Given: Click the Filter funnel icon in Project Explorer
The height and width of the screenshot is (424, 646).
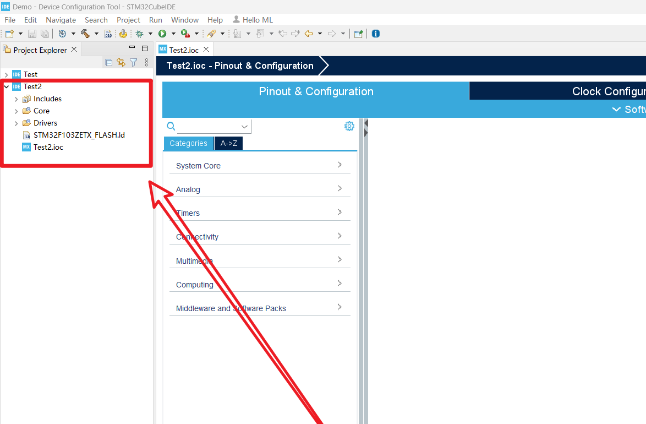Looking at the screenshot, I should (134, 62).
